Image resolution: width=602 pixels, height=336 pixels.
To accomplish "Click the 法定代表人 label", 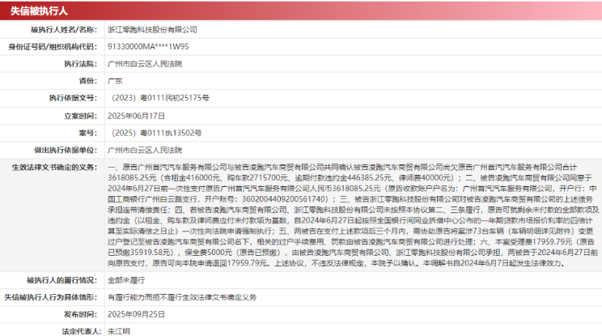I will [81, 331].
